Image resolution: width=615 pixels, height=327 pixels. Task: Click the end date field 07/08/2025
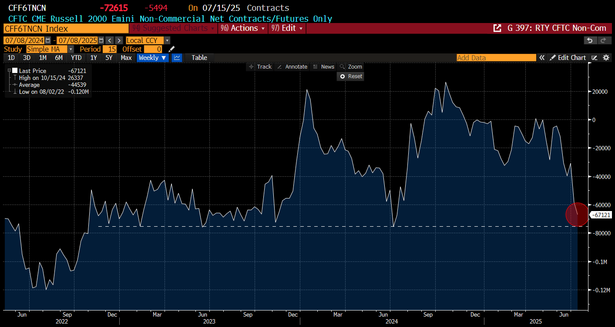tap(78, 40)
